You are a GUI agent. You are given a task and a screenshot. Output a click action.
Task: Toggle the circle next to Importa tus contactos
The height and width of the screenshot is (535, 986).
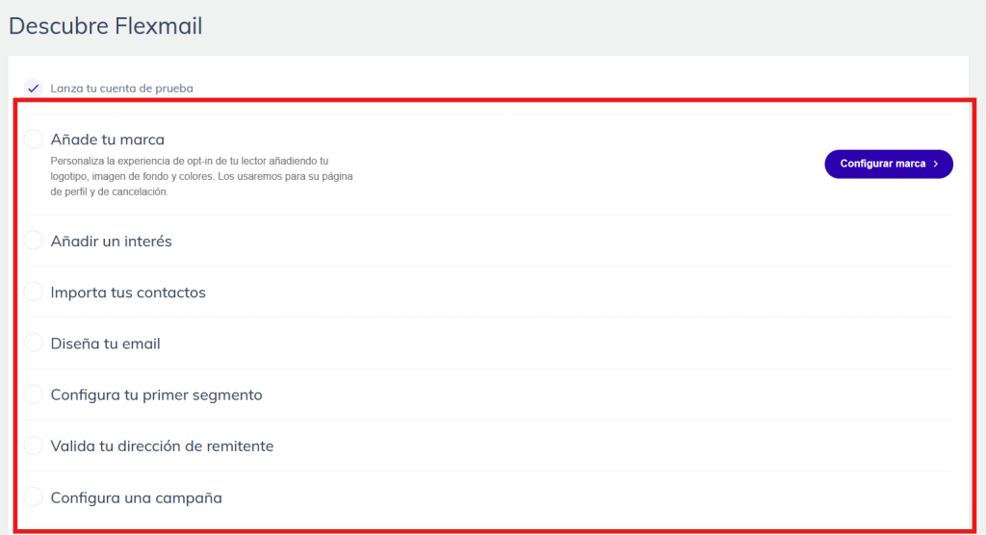[x=34, y=292]
